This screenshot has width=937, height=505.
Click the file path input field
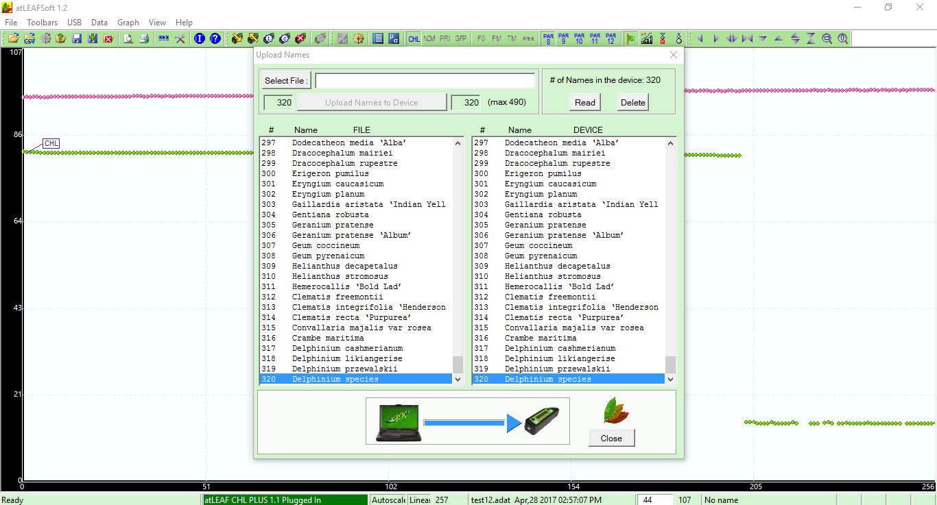tap(425, 81)
